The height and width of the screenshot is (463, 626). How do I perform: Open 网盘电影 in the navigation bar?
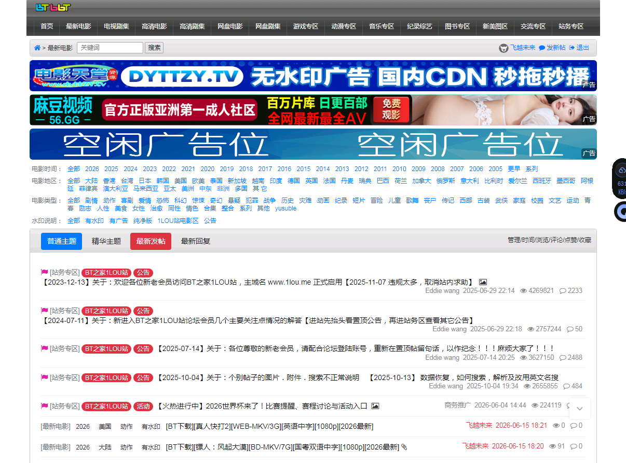(230, 26)
